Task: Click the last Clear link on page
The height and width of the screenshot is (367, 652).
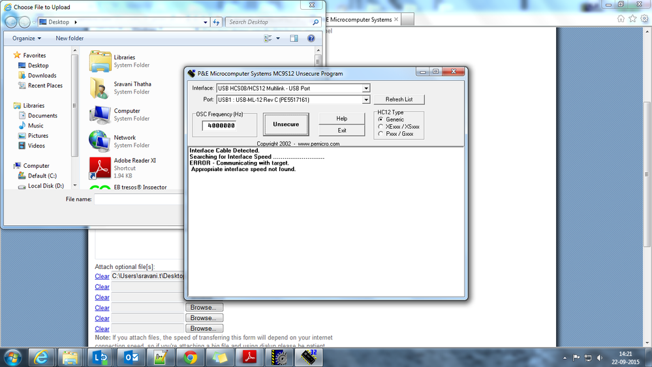Action: click(102, 328)
